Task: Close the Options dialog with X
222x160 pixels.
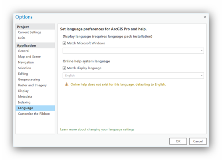Action: coord(205,17)
